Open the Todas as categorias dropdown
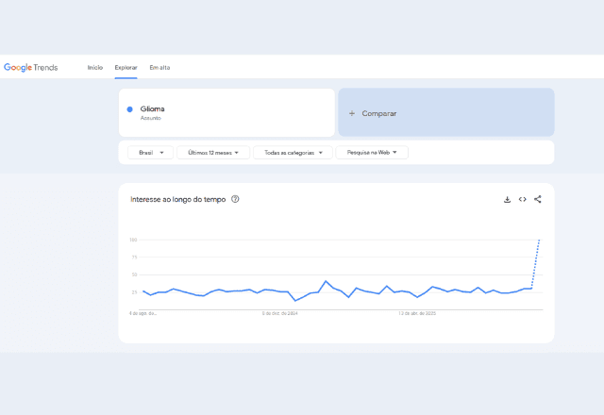This screenshot has height=415, width=604. 294,153
